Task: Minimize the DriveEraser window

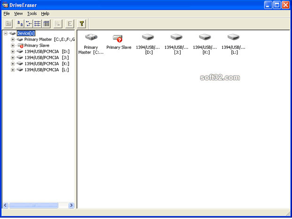Action: tap(268, 5)
